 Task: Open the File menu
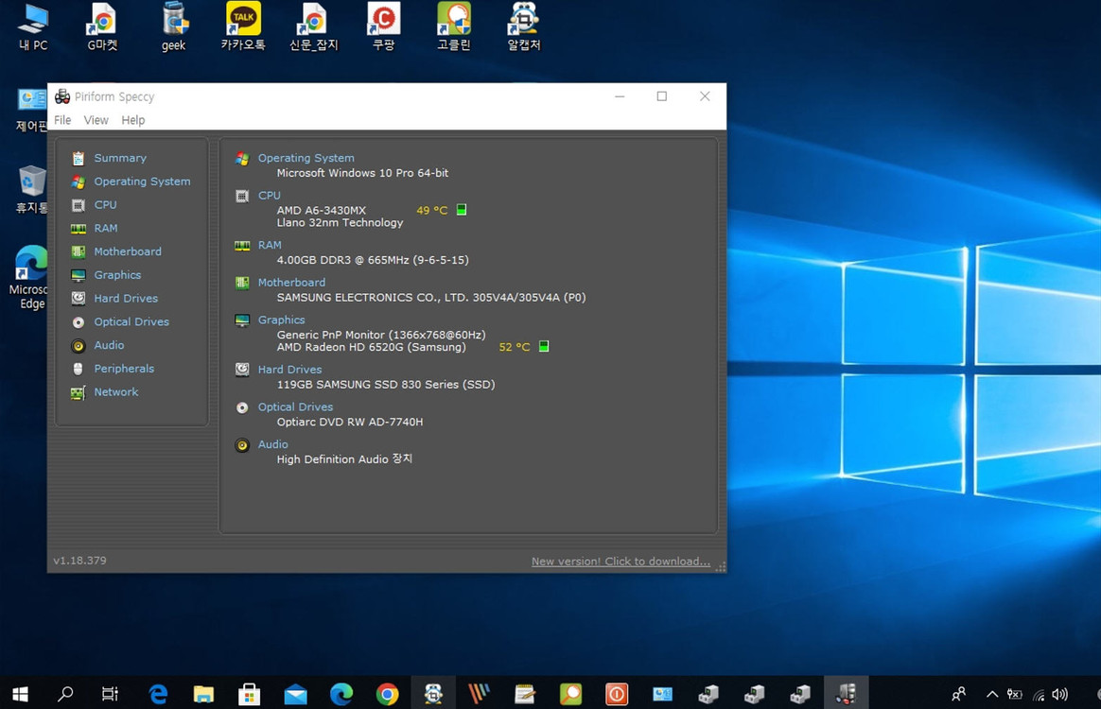(x=62, y=120)
